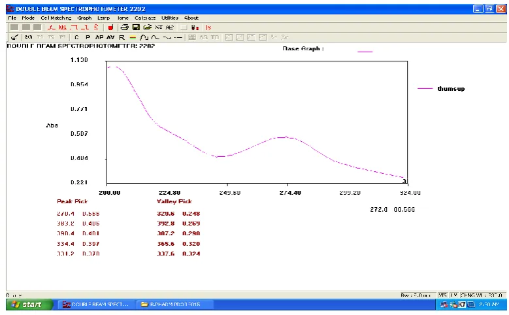Click the 'Abs' y-axis label
This screenshot has height=315, width=509.
(x=52, y=125)
